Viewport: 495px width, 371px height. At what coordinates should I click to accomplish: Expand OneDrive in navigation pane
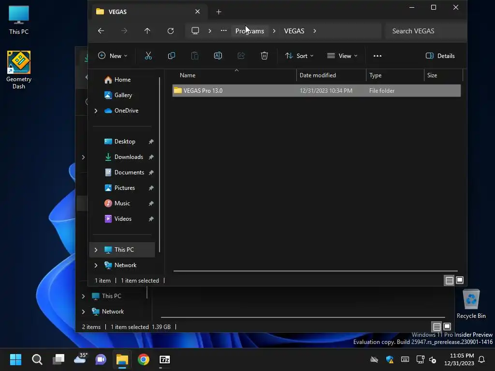(96, 111)
